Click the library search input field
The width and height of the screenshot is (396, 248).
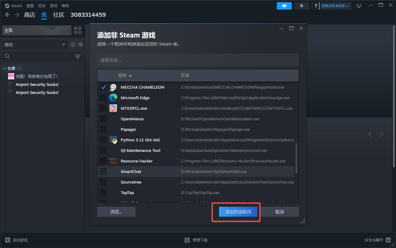coord(42,56)
